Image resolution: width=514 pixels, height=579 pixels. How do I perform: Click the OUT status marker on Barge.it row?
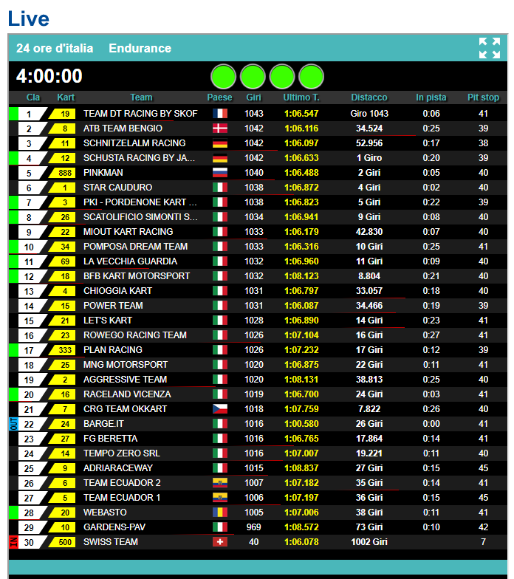13,424
